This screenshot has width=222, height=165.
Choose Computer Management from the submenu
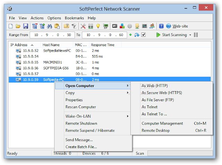pyautogui.click(x=172, y=123)
